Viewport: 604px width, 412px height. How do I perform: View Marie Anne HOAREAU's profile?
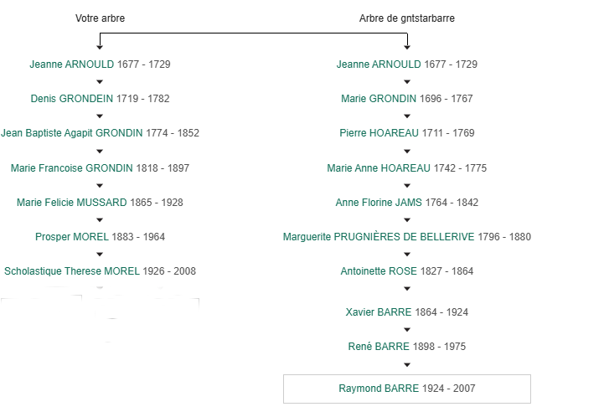pyautogui.click(x=379, y=168)
